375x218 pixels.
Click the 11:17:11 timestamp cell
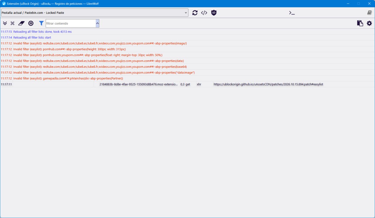coord(6,84)
